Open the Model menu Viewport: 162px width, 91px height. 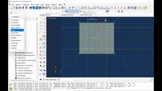[18, 5]
